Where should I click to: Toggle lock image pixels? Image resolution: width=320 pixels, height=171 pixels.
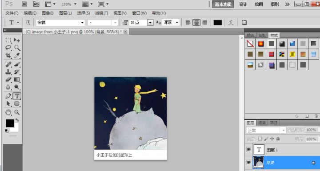(x=266, y=139)
